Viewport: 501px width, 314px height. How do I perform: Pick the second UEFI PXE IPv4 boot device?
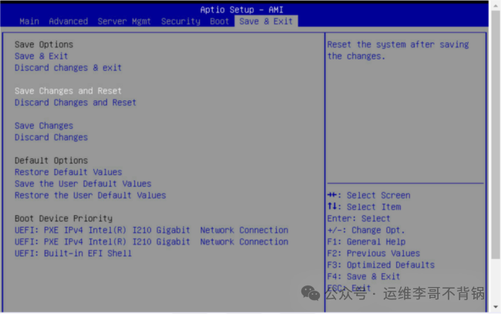(151, 241)
